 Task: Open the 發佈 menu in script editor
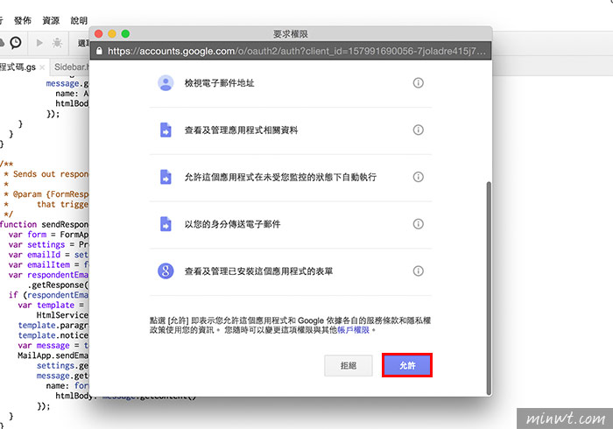(x=22, y=20)
